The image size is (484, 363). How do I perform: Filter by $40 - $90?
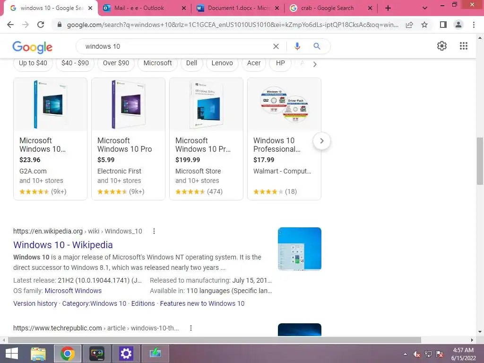pos(75,63)
